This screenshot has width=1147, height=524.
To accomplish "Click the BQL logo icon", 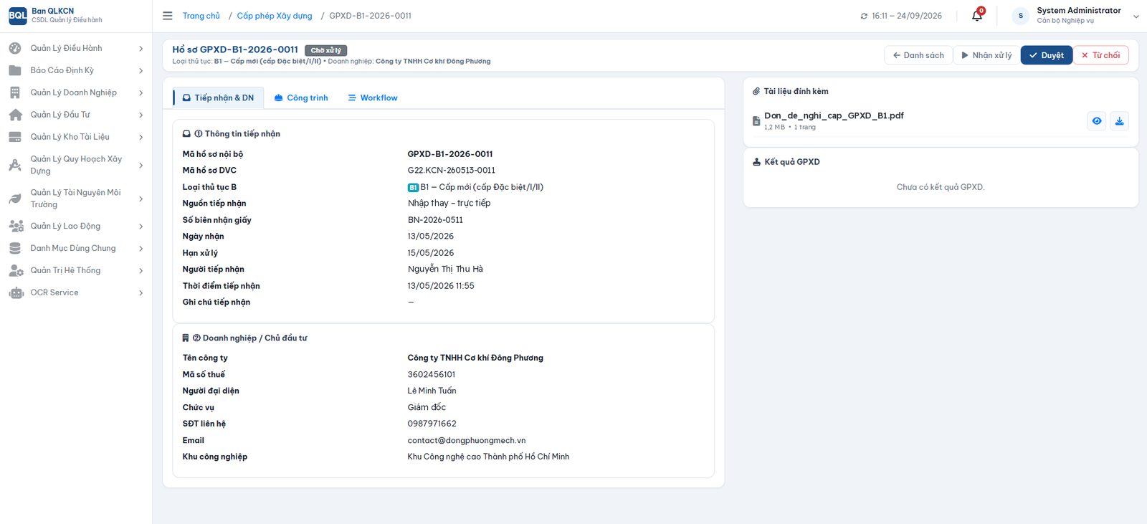I will pos(17,15).
